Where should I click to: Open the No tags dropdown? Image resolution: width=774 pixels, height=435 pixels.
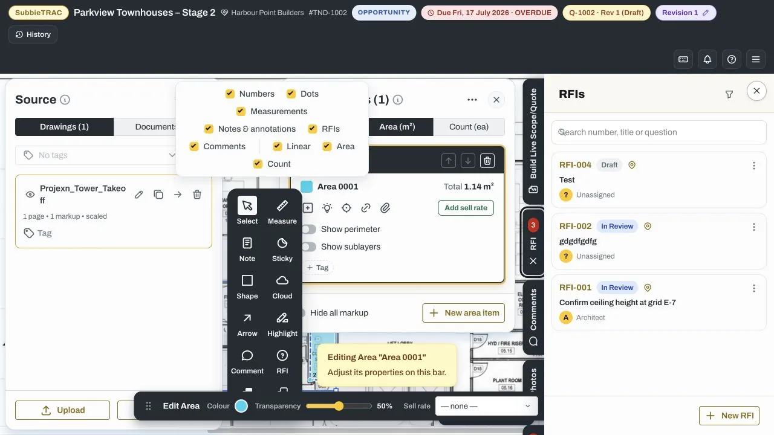(x=99, y=155)
